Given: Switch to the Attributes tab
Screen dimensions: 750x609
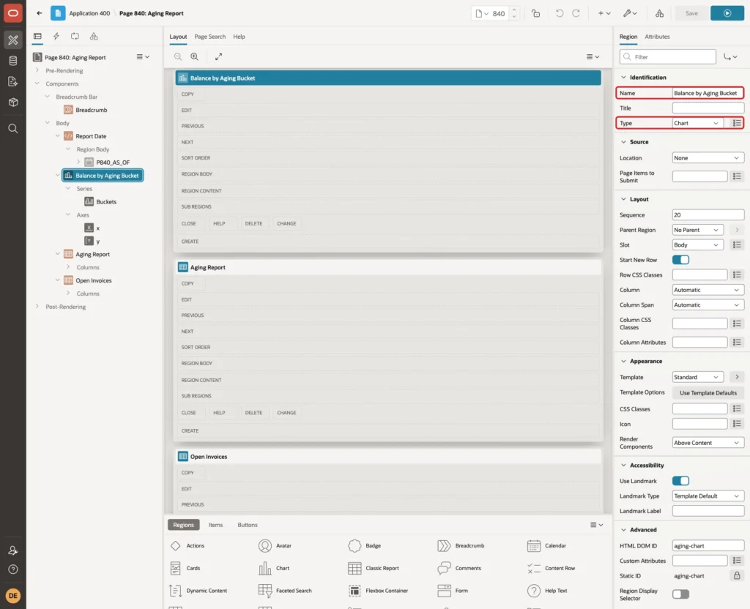Looking at the screenshot, I should (x=657, y=37).
